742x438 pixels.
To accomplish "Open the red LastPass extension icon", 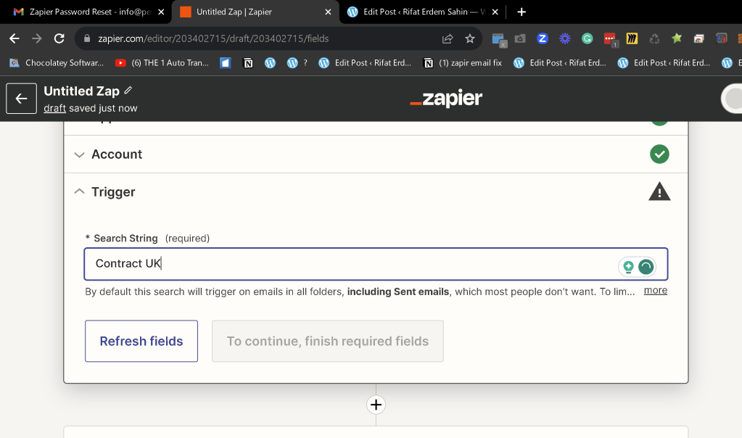I will click(x=610, y=40).
